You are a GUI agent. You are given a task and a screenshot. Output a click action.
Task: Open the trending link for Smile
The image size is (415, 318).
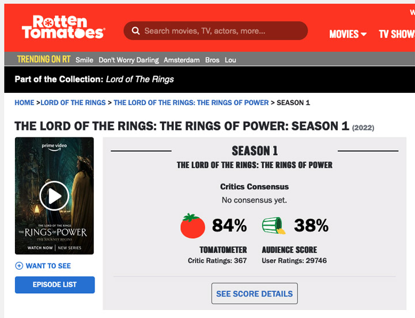[84, 60]
